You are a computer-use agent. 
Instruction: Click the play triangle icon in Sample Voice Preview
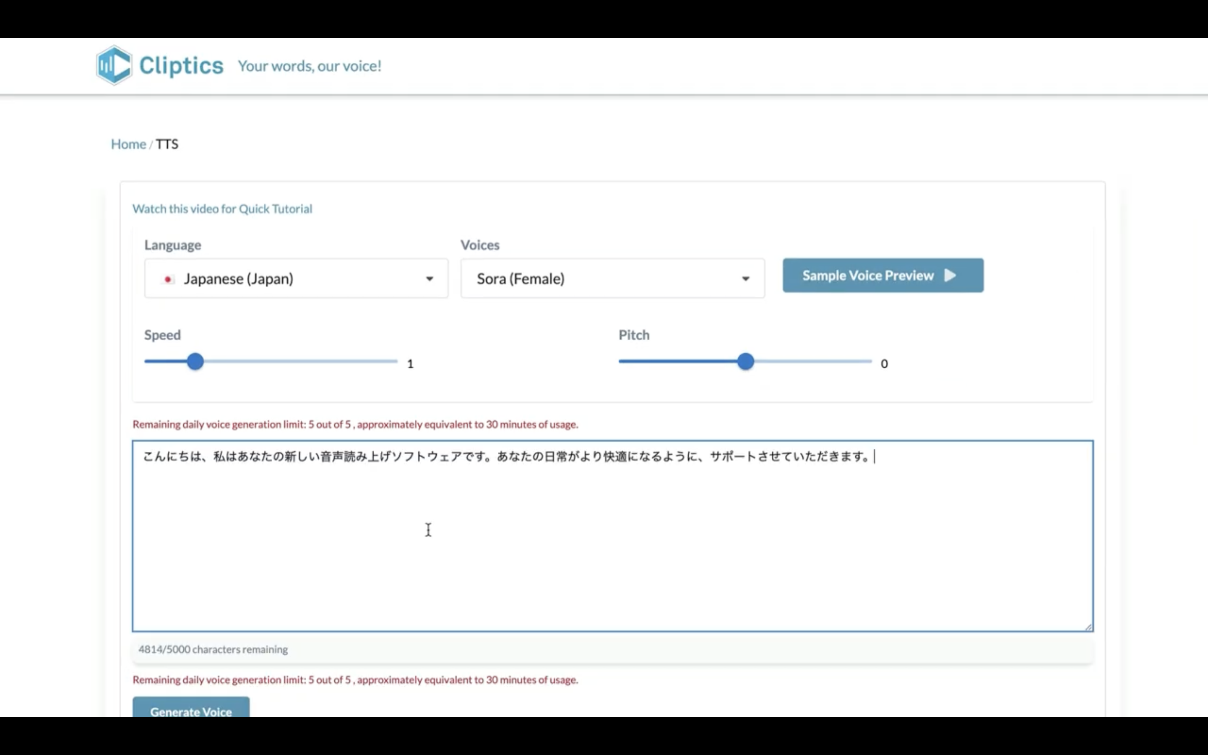950,275
